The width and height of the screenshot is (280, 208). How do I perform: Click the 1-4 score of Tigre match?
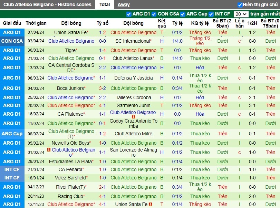(x=102, y=50)
